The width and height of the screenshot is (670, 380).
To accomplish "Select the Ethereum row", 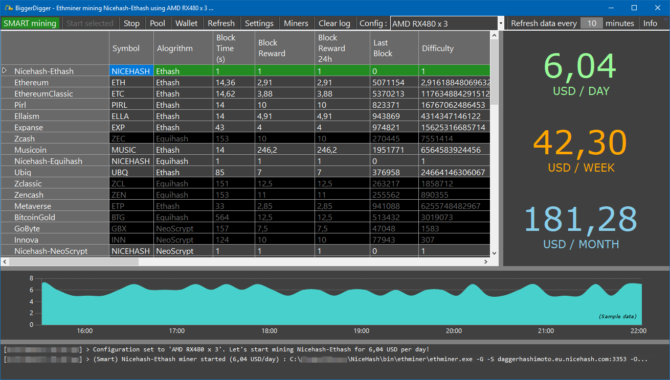I will click(245, 82).
